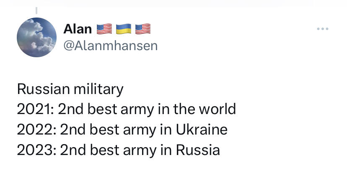Screen dimensions: 347x183
Task: Click the last US flag emoji in the name
Action: pyautogui.click(x=143, y=29)
